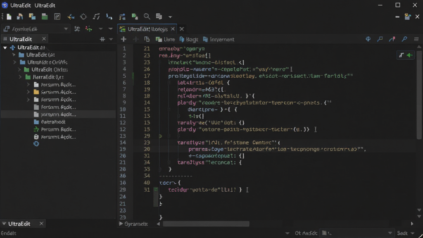This screenshot has height=238, width=423.
Task: Click the blue gear icon below the tree
Action: point(36,144)
